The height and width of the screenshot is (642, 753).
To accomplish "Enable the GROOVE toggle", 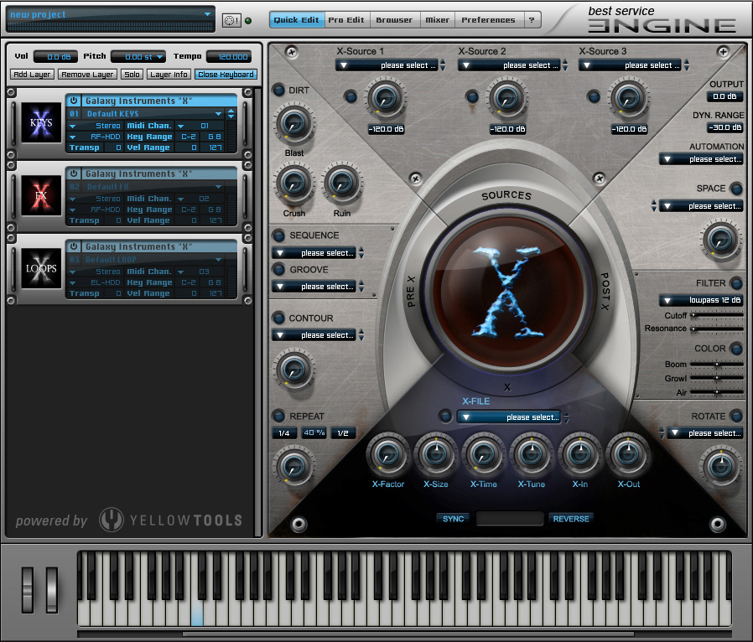I will (x=278, y=269).
